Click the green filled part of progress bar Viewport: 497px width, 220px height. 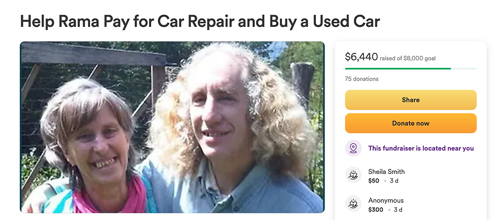(398, 68)
